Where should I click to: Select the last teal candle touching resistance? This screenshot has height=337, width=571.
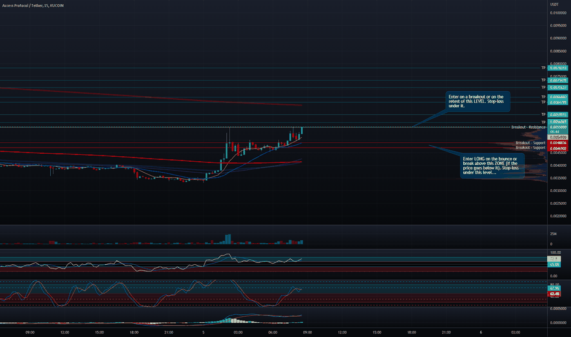[301, 131]
